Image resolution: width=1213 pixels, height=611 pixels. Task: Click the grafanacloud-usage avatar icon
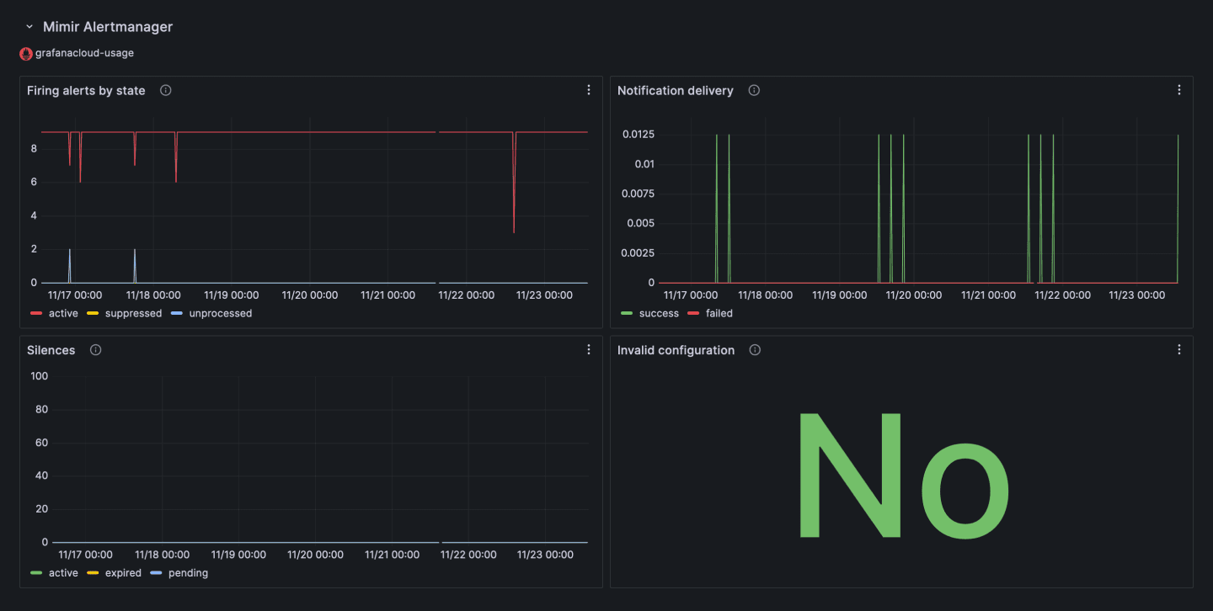point(26,53)
